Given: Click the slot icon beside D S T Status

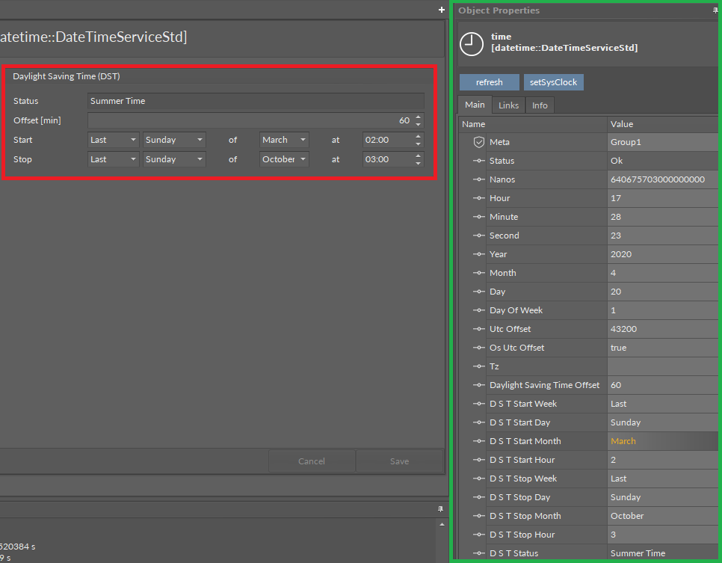Looking at the screenshot, I should pos(479,553).
